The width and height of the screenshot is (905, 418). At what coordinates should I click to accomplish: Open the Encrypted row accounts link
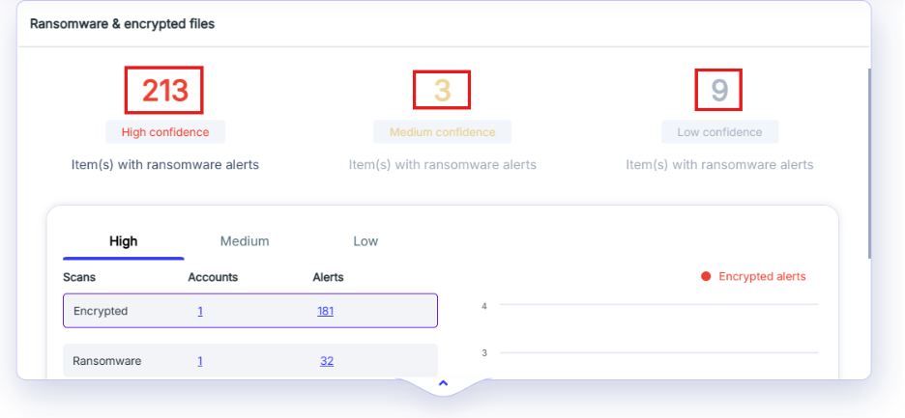[200, 312]
